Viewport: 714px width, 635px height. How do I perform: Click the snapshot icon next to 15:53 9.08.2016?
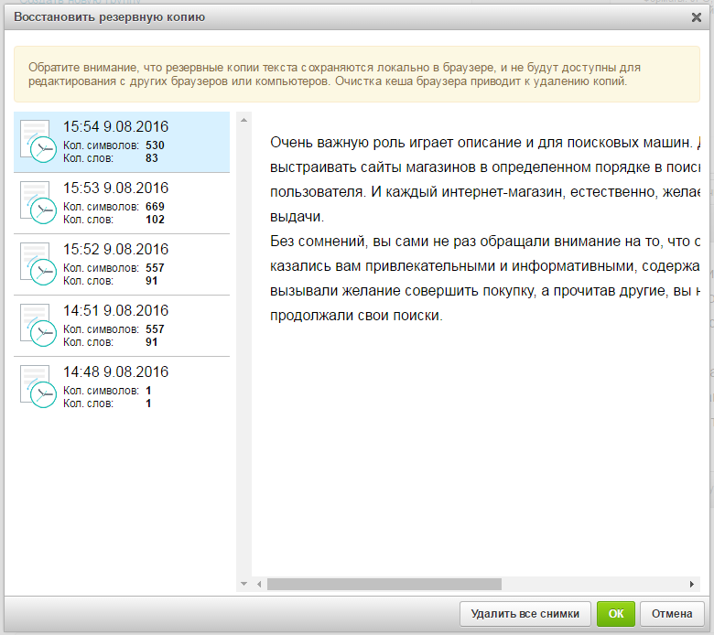click(37, 202)
